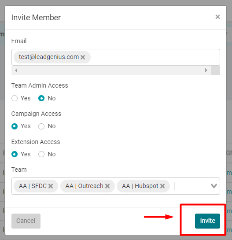232x240 pixels.
Task: Close the Invite Member dialog
Action: (x=217, y=17)
